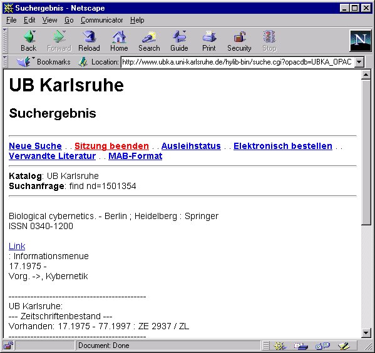Open the Search toolbar button
The width and height of the screenshot is (375, 353).
coord(149,41)
